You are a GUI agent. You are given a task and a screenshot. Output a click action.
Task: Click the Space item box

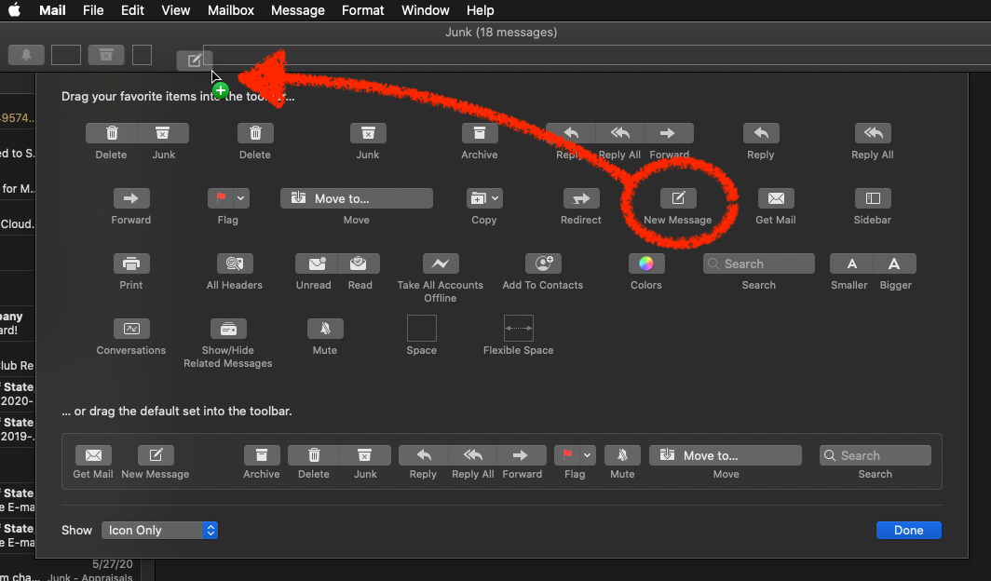pyautogui.click(x=422, y=329)
